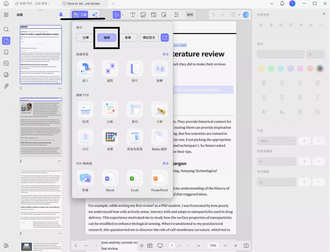Switch to Redact mode (標記密文)
Viewport: 330px width, 252px height.
pyautogui.click(x=149, y=38)
